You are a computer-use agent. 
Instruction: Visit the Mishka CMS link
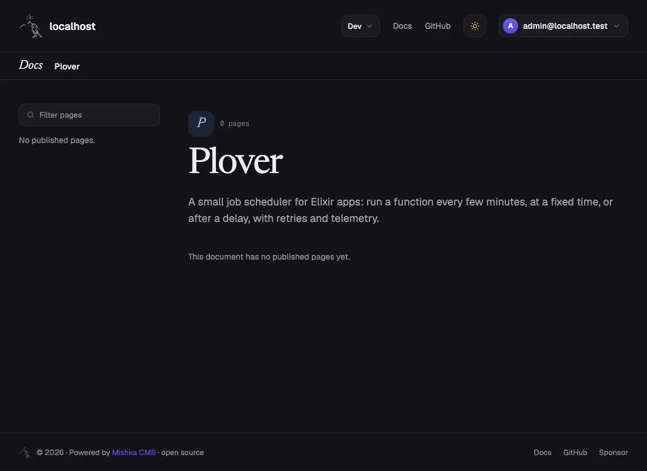click(134, 452)
